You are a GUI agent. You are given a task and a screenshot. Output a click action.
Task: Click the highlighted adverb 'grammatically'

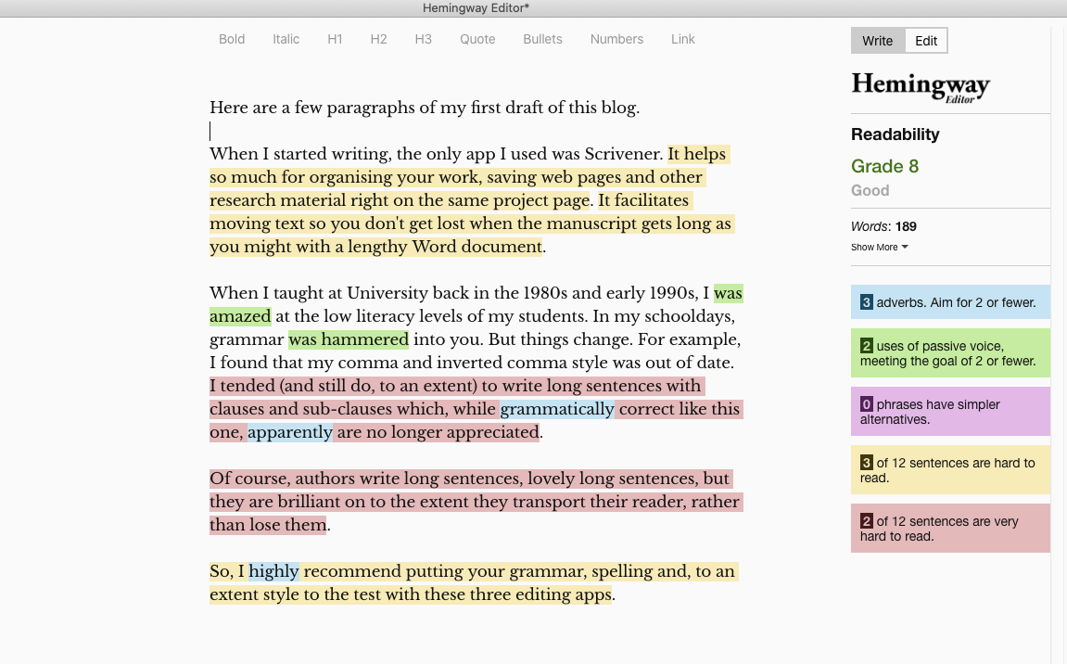pyautogui.click(x=557, y=409)
